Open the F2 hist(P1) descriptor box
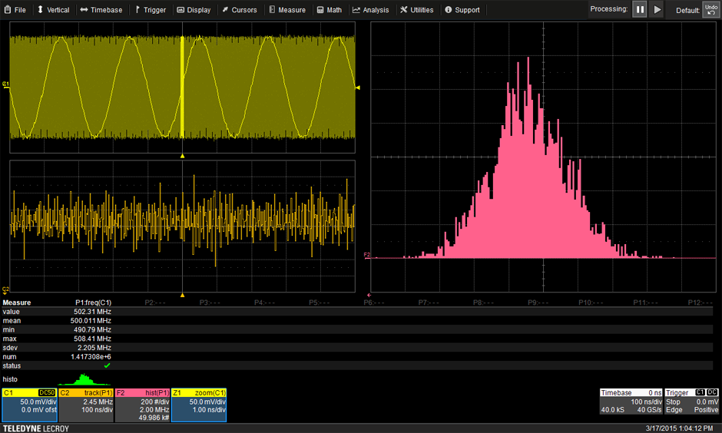 pyautogui.click(x=142, y=405)
